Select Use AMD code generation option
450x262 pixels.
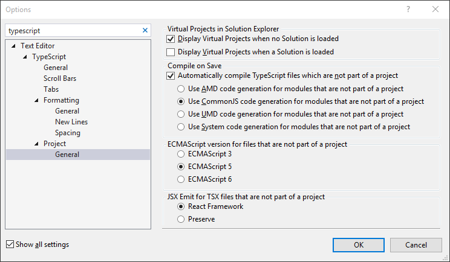pyautogui.click(x=181, y=89)
